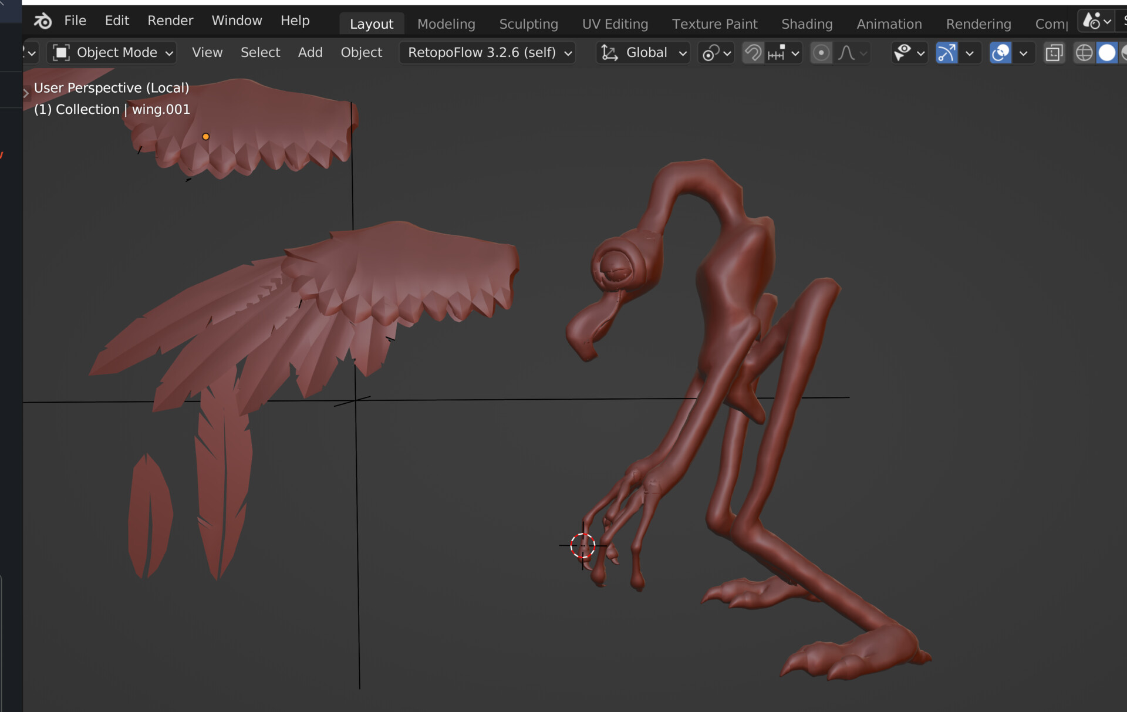The image size is (1127, 712).
Task: Open the Blender logo menu icon
Action: (x=41, y=21)
